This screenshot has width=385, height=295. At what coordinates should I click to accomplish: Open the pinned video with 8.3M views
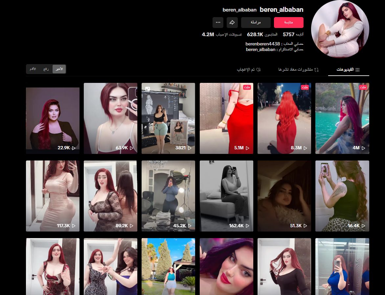[x=284, y=118]
